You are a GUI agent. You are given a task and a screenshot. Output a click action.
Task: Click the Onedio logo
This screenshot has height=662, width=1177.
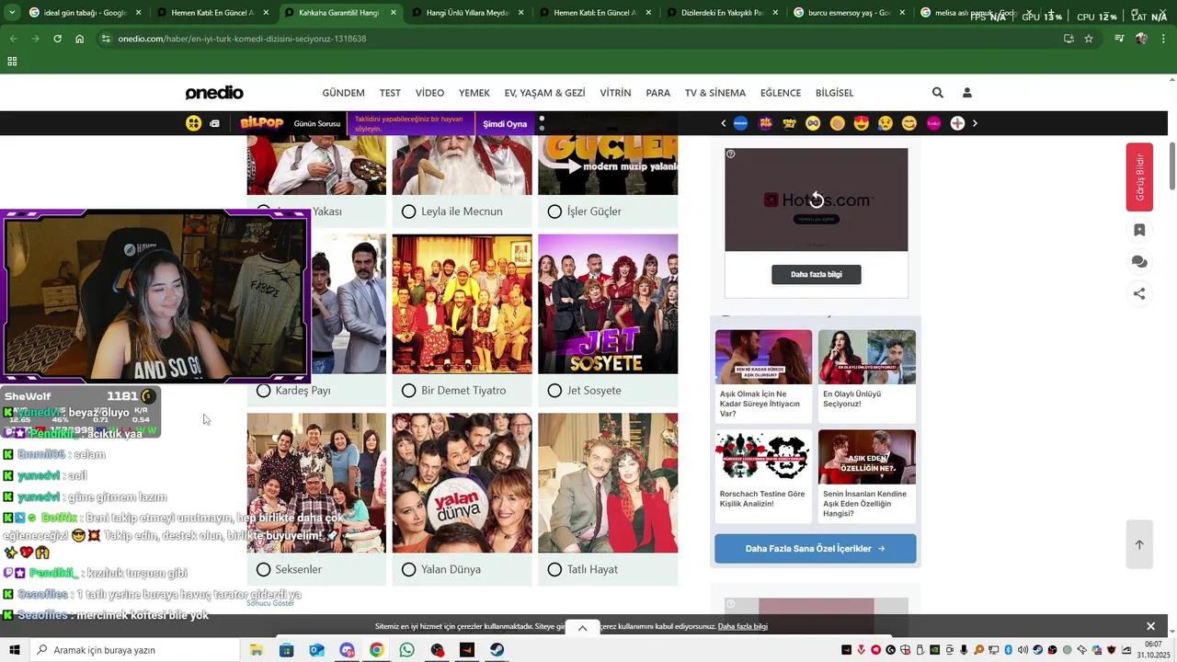214,93
